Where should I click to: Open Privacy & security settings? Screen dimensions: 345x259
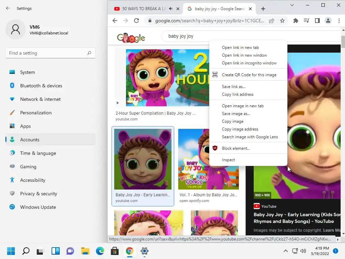point(51,194)
